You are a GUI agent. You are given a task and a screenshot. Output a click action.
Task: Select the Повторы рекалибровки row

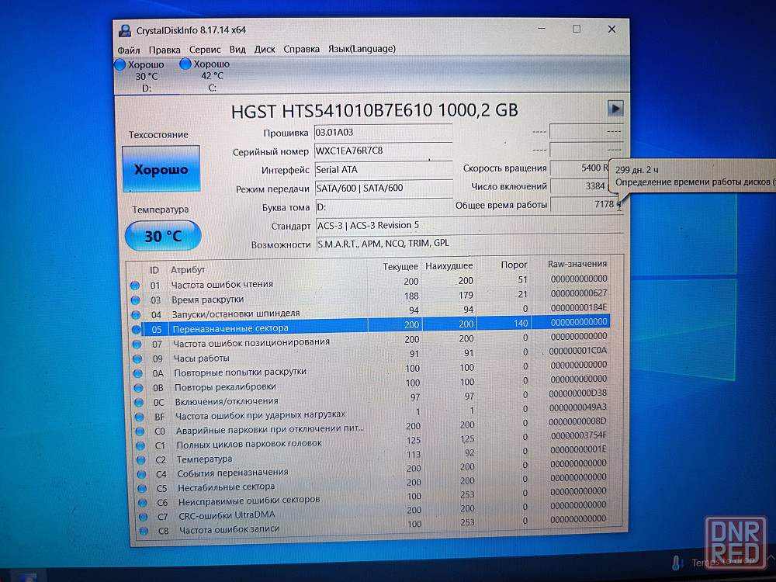(371, 383)
